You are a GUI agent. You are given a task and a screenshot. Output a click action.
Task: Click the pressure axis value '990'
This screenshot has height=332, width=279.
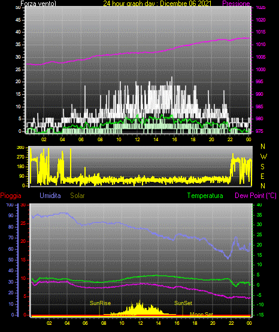[259, 94]
